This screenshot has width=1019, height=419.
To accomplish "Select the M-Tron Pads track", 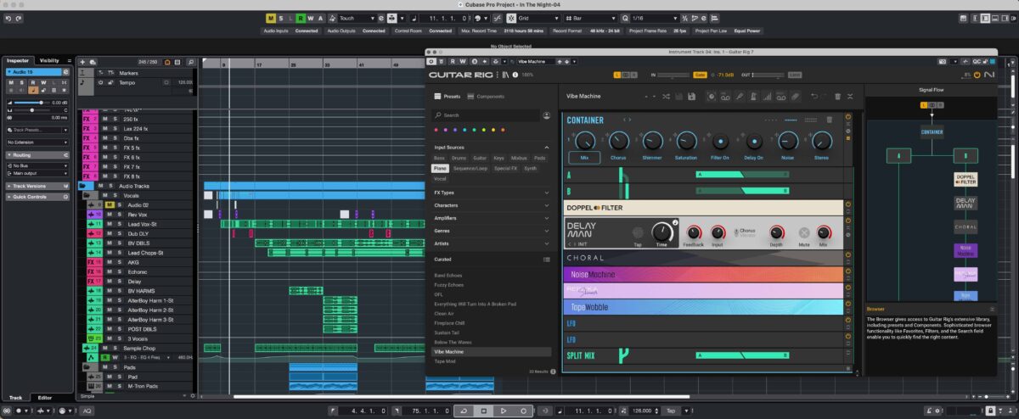I will click(141, 386).
